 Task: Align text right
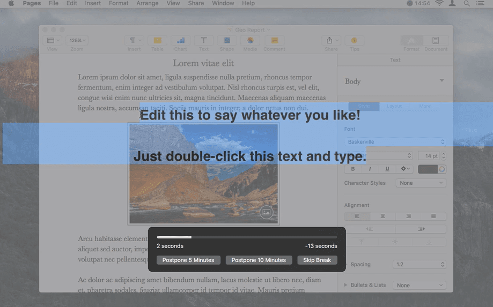[x=408, y=216]
